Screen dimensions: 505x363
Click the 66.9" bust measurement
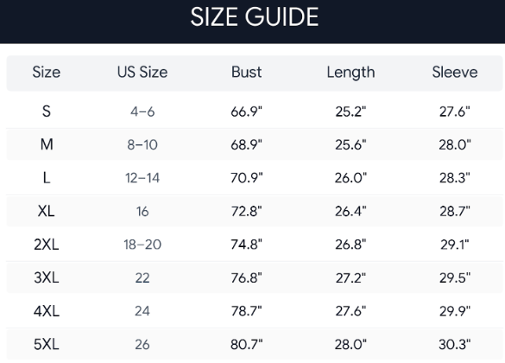click(246, 111)
